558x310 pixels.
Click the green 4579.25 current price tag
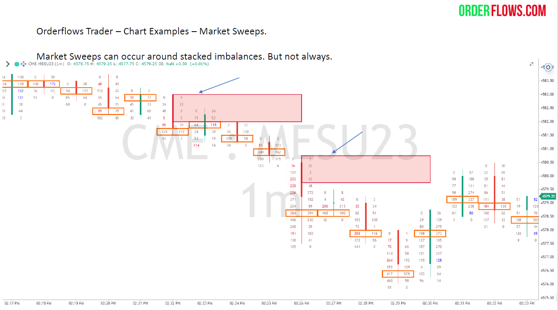click(x=548, y=196)
